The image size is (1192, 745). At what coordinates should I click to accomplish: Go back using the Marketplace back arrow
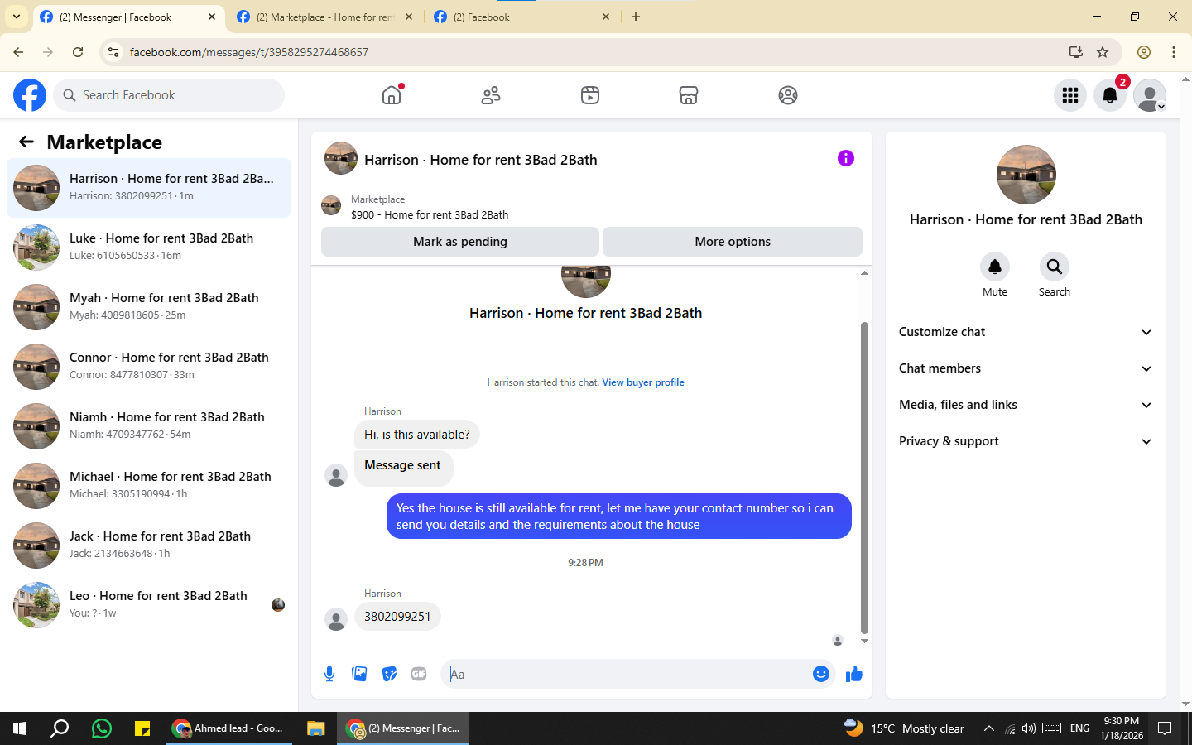[x=26, y=142]
